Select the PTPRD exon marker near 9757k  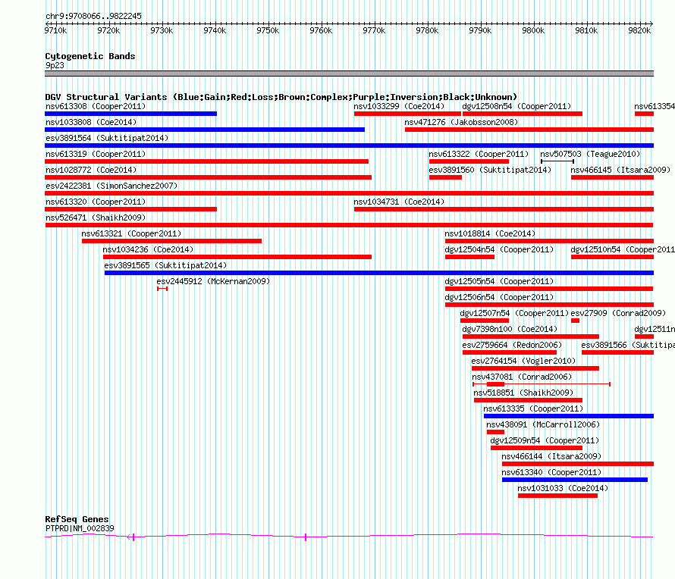[x=306, y=537]
